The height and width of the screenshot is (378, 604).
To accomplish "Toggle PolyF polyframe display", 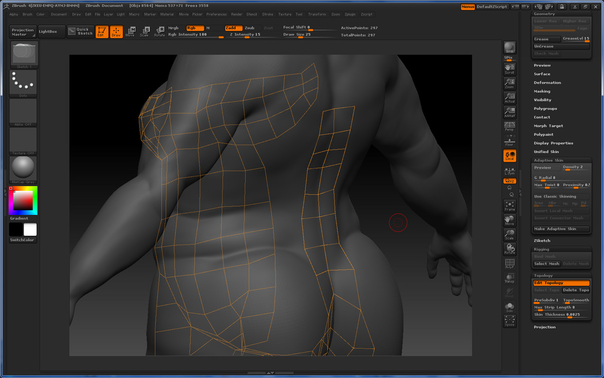I will coord(509,264).
